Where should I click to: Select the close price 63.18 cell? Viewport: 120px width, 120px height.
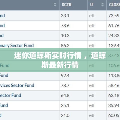point(113,95)
